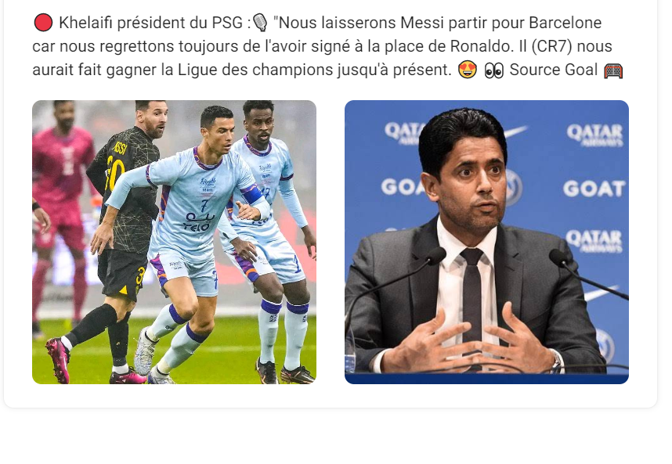The width and height of the screenshot is (672, 464).
Task: Click the eyes emoji before "Source Goal"
Action: click(493, 70)
